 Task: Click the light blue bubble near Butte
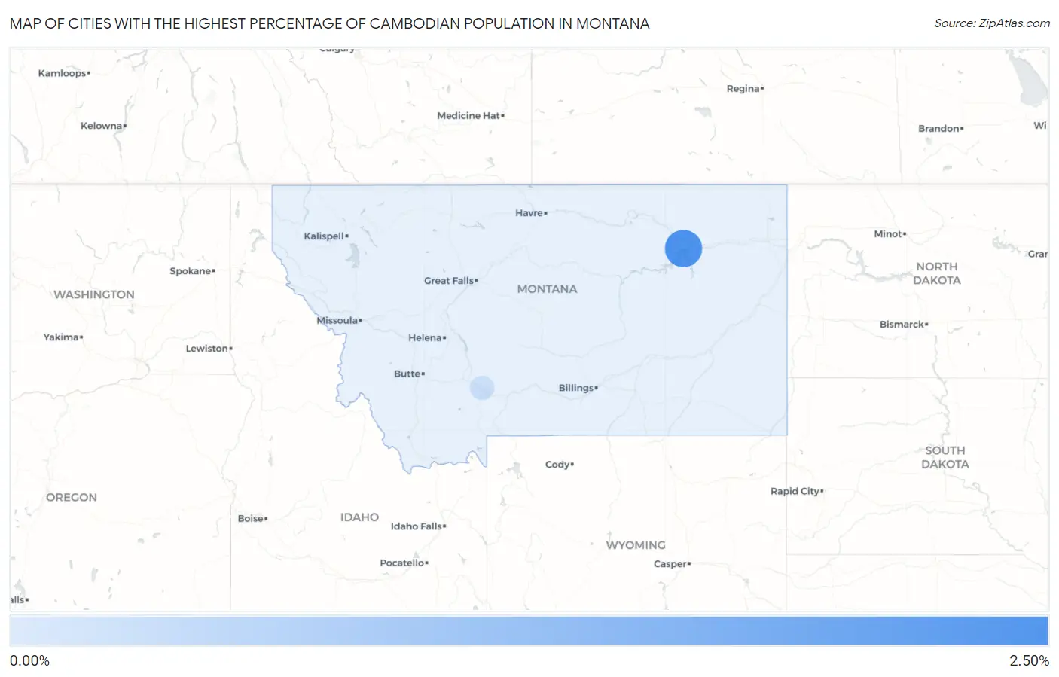[x=482, y=388]
